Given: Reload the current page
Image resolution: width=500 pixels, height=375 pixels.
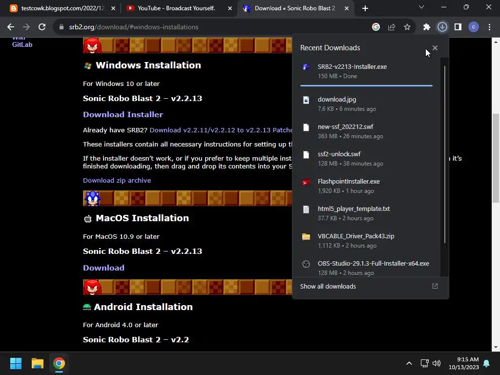Looking at the screenshot, I should tap(42, 27).
